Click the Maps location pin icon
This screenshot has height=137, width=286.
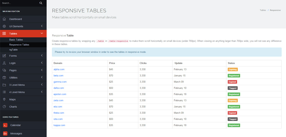[4, 99]
